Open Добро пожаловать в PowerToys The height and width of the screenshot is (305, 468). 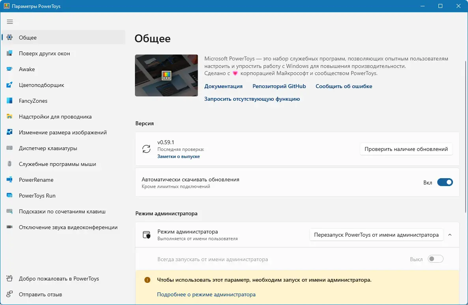point(63,279)
